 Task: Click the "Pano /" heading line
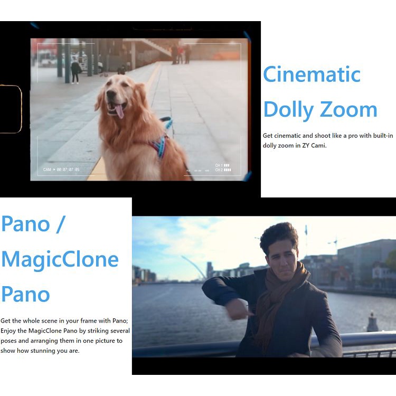33,224
